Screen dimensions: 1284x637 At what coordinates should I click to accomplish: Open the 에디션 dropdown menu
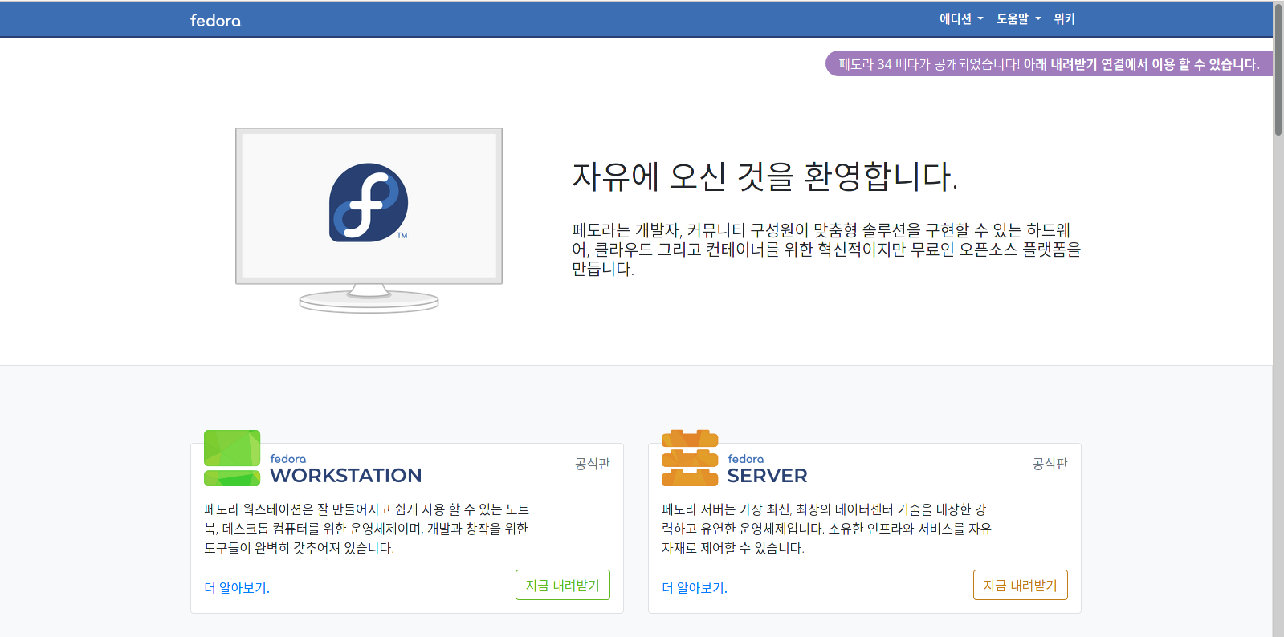coord(961,19)
